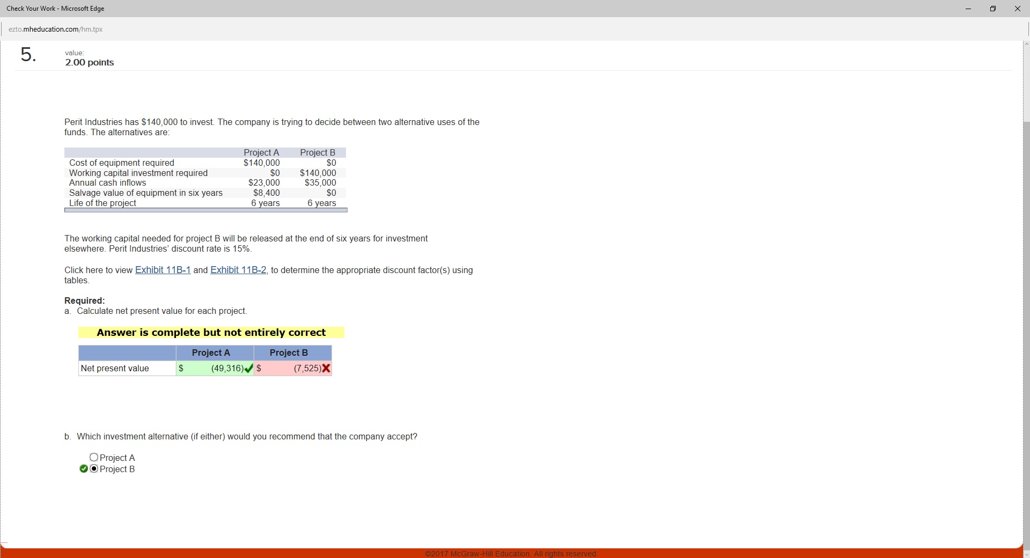Click the page scrollbar up arrow
Viewport: 1030px width, 558px height.
tap(1026, 44)
